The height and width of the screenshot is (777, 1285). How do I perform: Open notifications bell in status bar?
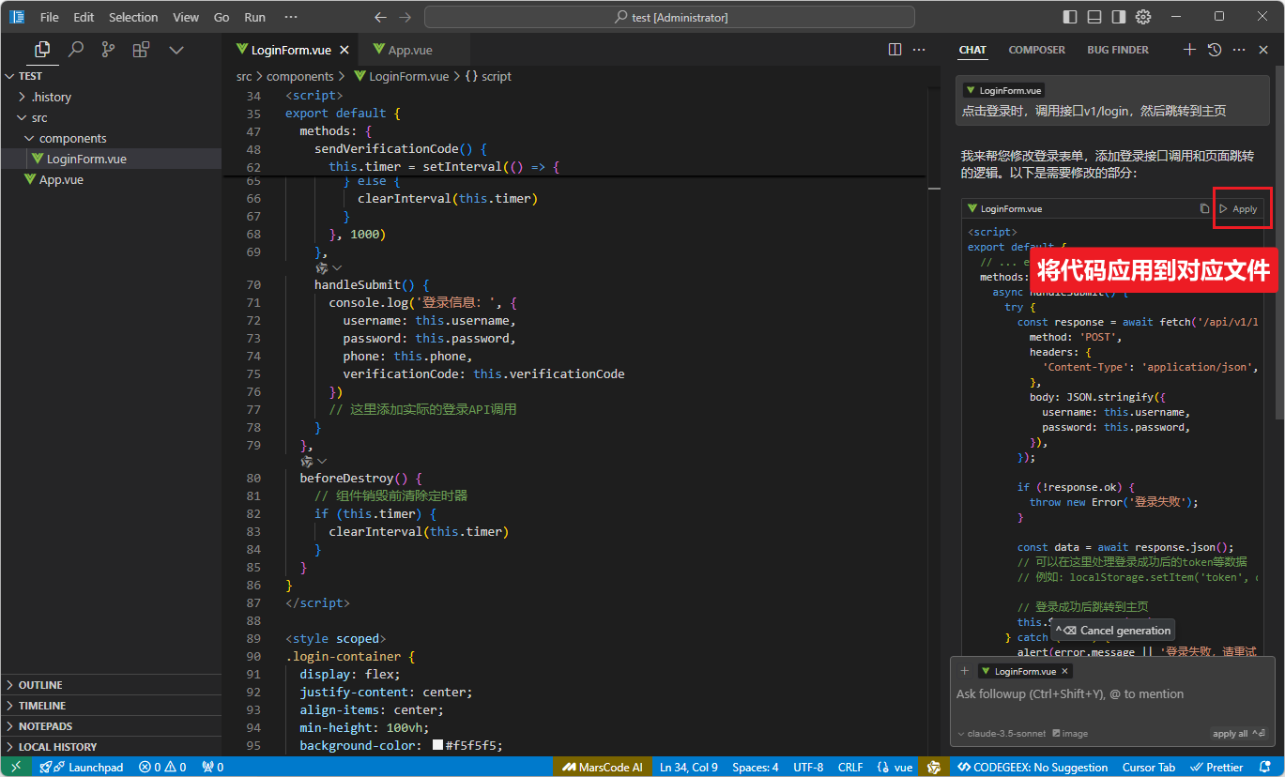tap(1266, 767)
